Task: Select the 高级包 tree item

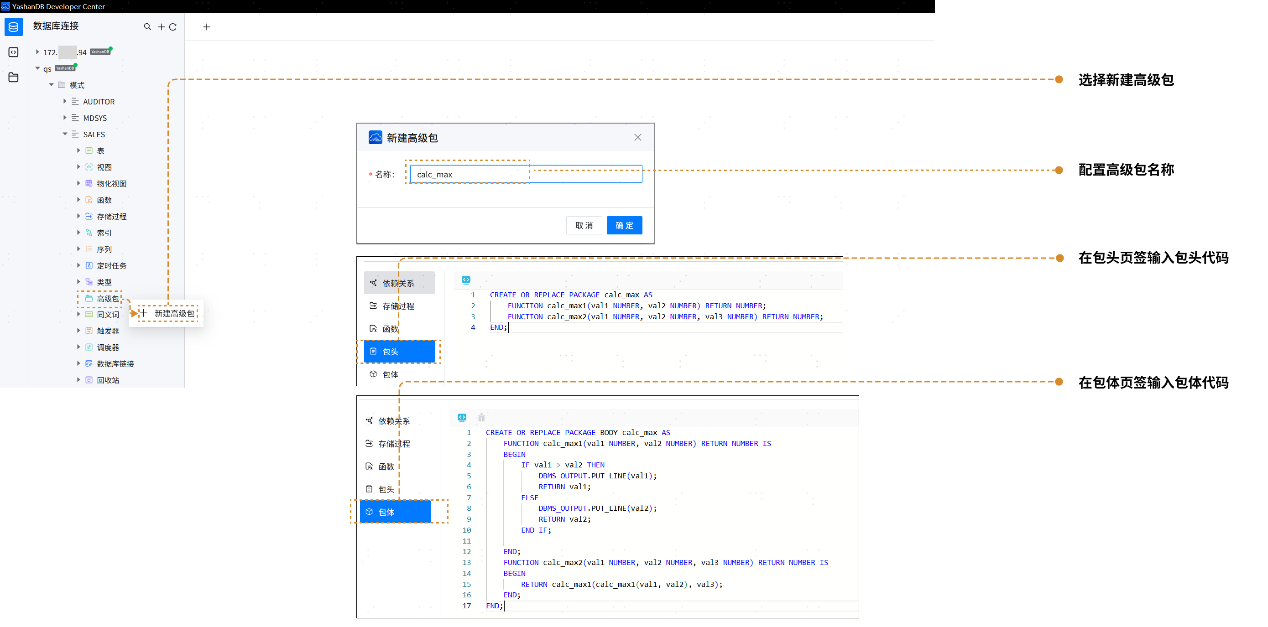Action: tap(107, 299)
